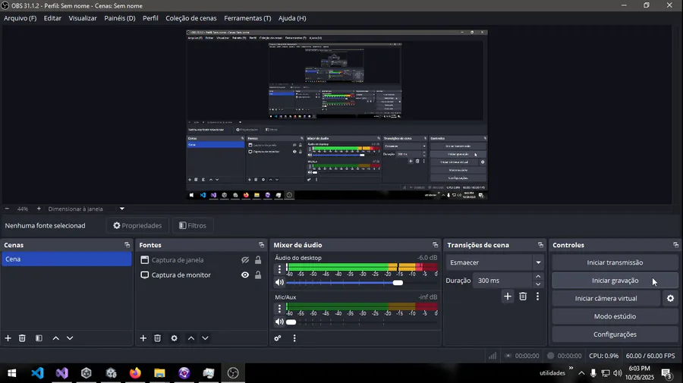
Task: Undock the Mixer de áudio panel
Action: coord(435,245)
